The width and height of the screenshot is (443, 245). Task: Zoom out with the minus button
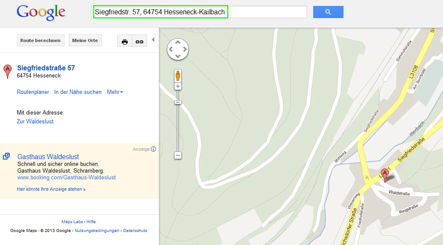(178, 155)
